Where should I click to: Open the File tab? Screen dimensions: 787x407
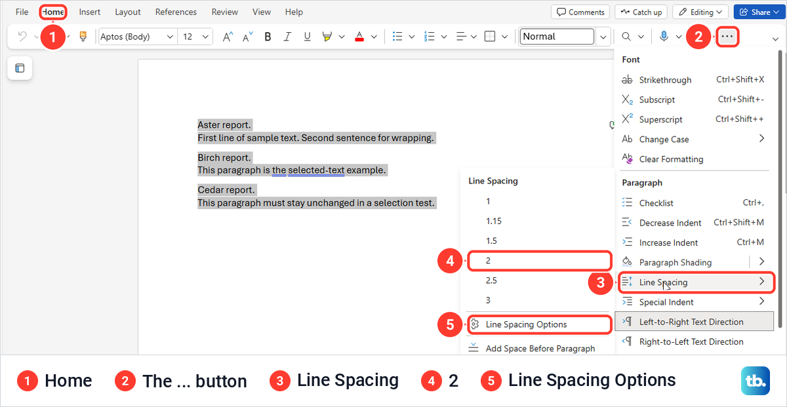22,12
